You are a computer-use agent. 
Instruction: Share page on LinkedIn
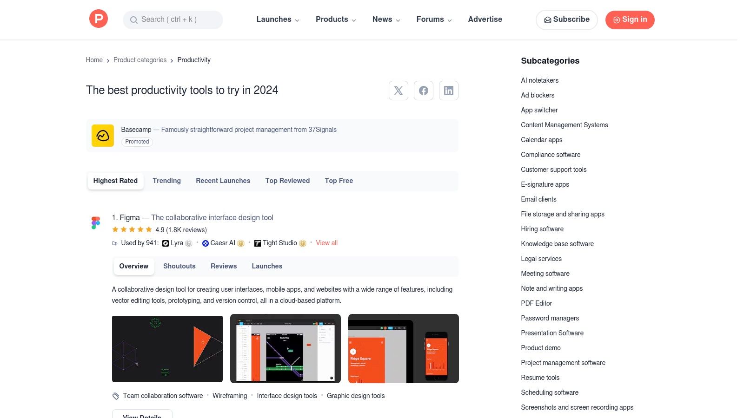[x=448, y=91]
